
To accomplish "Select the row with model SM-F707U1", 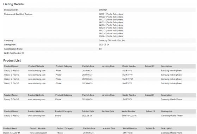I will click(x=99, y=79).
